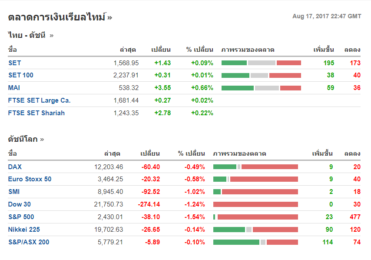Open the SET index link
Viewport: 371px width, 260px height.
pos(14,63)
